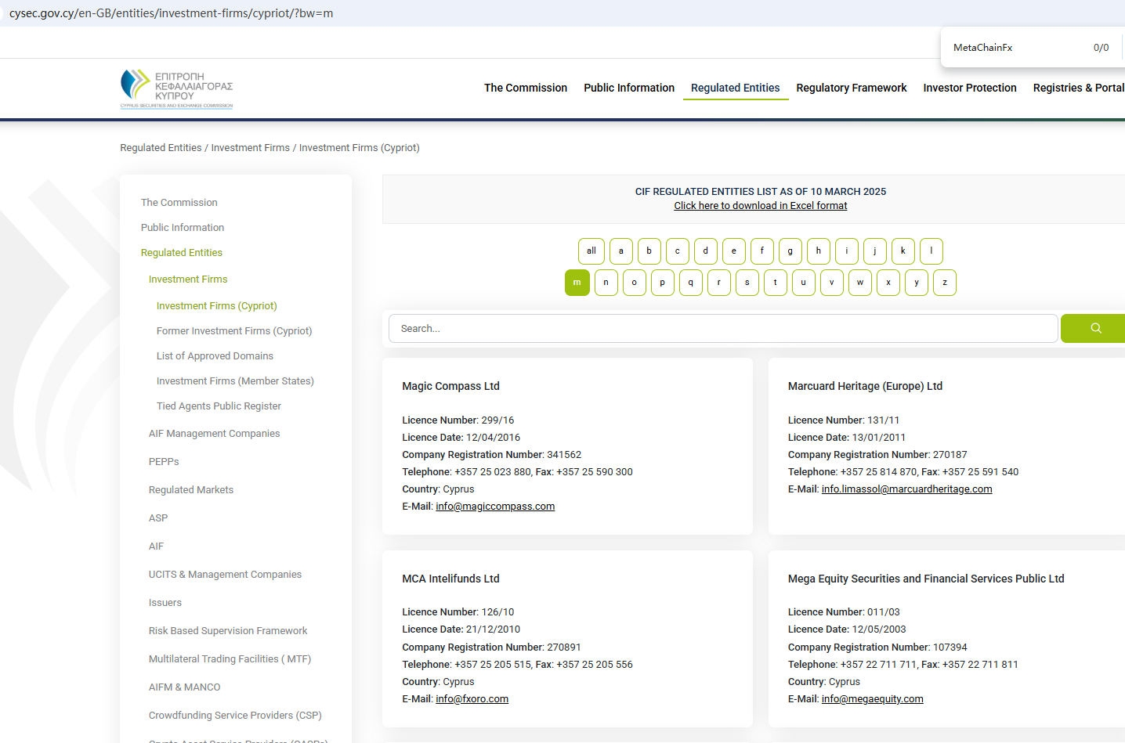Click the download in Excel format link
1125x743 pixels.
click(760, 206)
